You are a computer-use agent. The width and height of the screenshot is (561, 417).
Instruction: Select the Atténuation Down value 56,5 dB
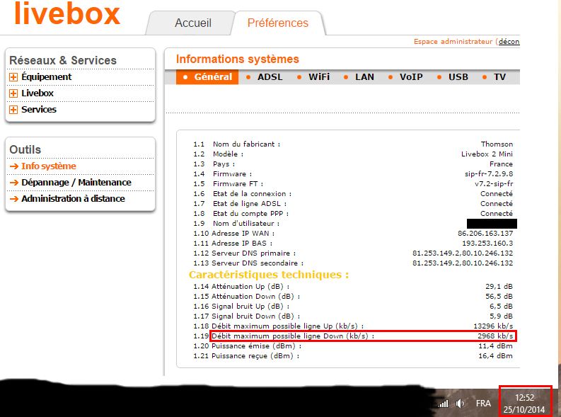point(499,297)
